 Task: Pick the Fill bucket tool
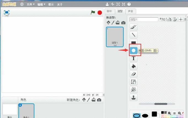pos(134,66)
